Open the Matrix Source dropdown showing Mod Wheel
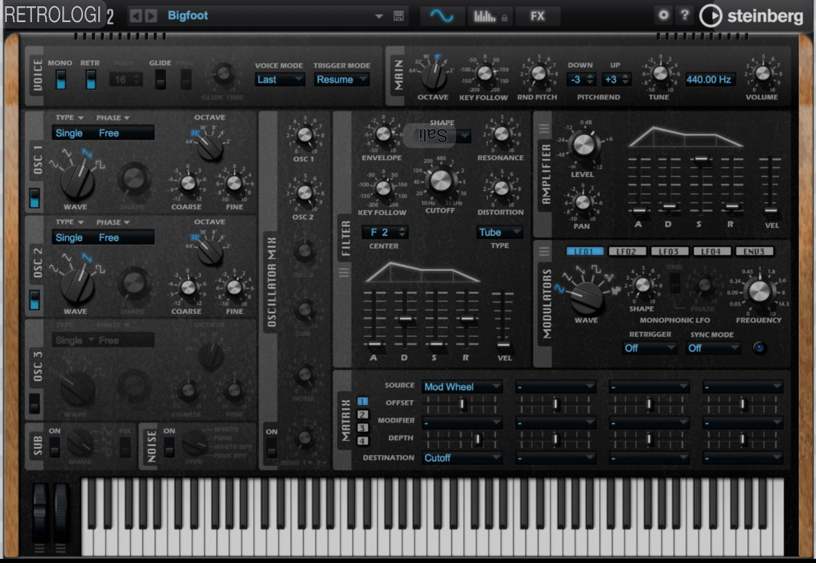This screenshot has width=816, height=563. [x=462, y=387]
